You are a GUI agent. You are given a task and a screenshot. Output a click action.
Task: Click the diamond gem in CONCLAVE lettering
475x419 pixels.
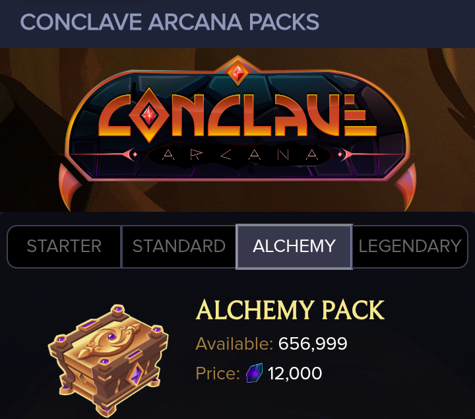point(149,115)
